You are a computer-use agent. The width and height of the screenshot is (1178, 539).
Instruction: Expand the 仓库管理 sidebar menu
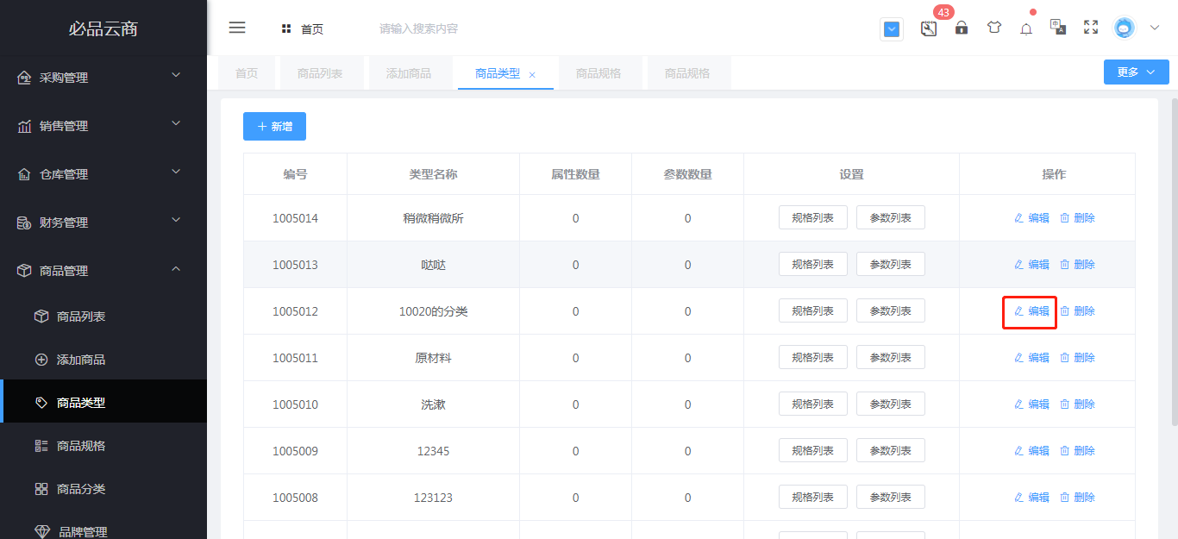pos(103,173)
